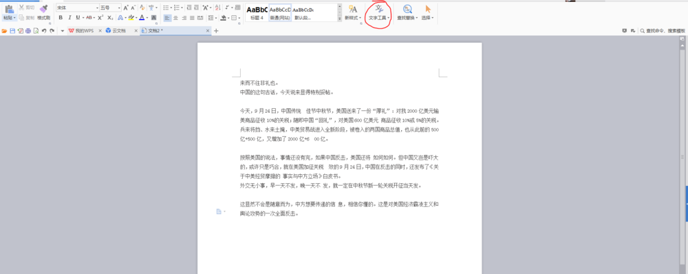
Task: Click the font color A swatch
Action: click(141, 18)
